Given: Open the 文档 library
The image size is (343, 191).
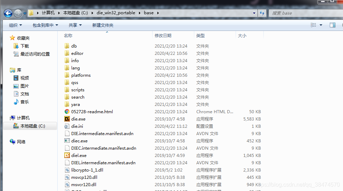Looking at the screenshot, I should click(24, 94).
